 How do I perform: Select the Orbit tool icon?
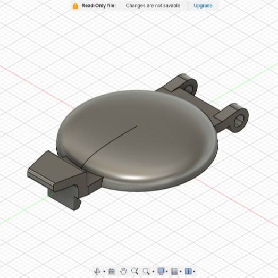tap(97, 271)
